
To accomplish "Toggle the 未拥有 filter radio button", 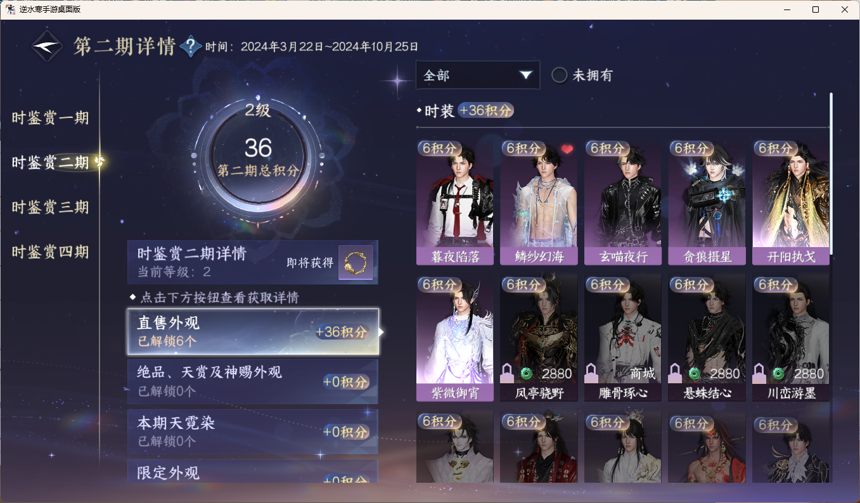I will click(x=559, y=75).
